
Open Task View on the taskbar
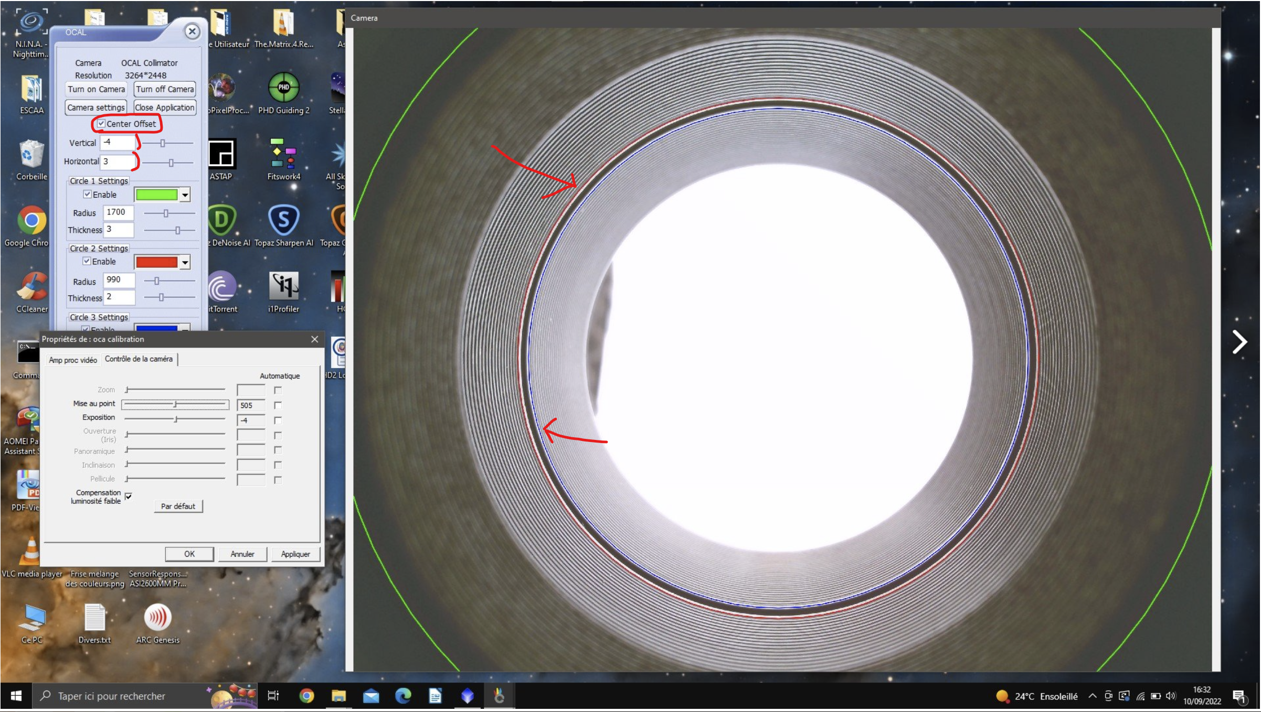point(273,696)
